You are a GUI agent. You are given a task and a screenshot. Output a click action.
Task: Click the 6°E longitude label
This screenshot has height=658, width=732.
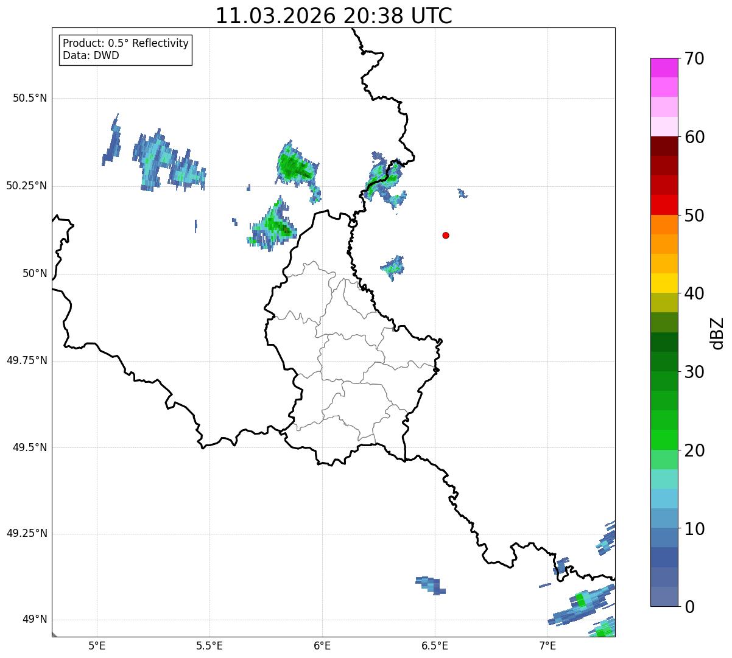coord(322,645)
